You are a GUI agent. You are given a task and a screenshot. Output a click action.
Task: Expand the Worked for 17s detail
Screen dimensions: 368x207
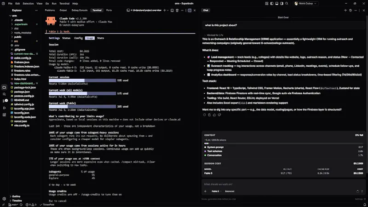coord(214,35)
